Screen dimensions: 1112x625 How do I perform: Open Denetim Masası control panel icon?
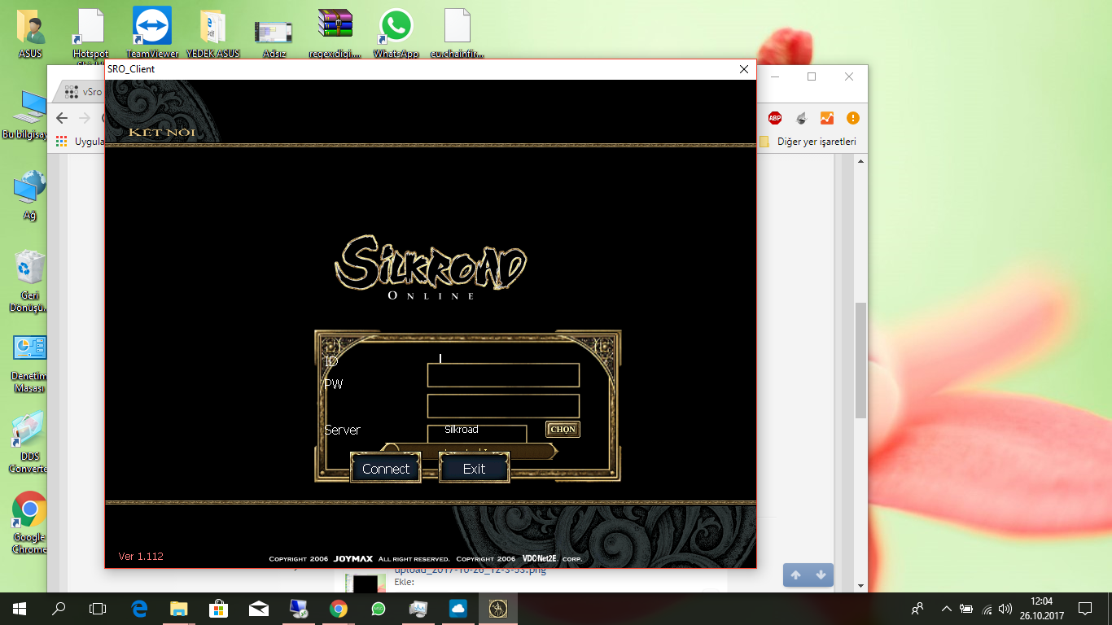coord(29,363)
